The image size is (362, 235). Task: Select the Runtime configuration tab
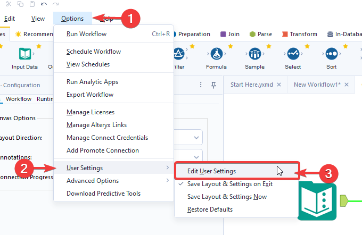point(45,99)
